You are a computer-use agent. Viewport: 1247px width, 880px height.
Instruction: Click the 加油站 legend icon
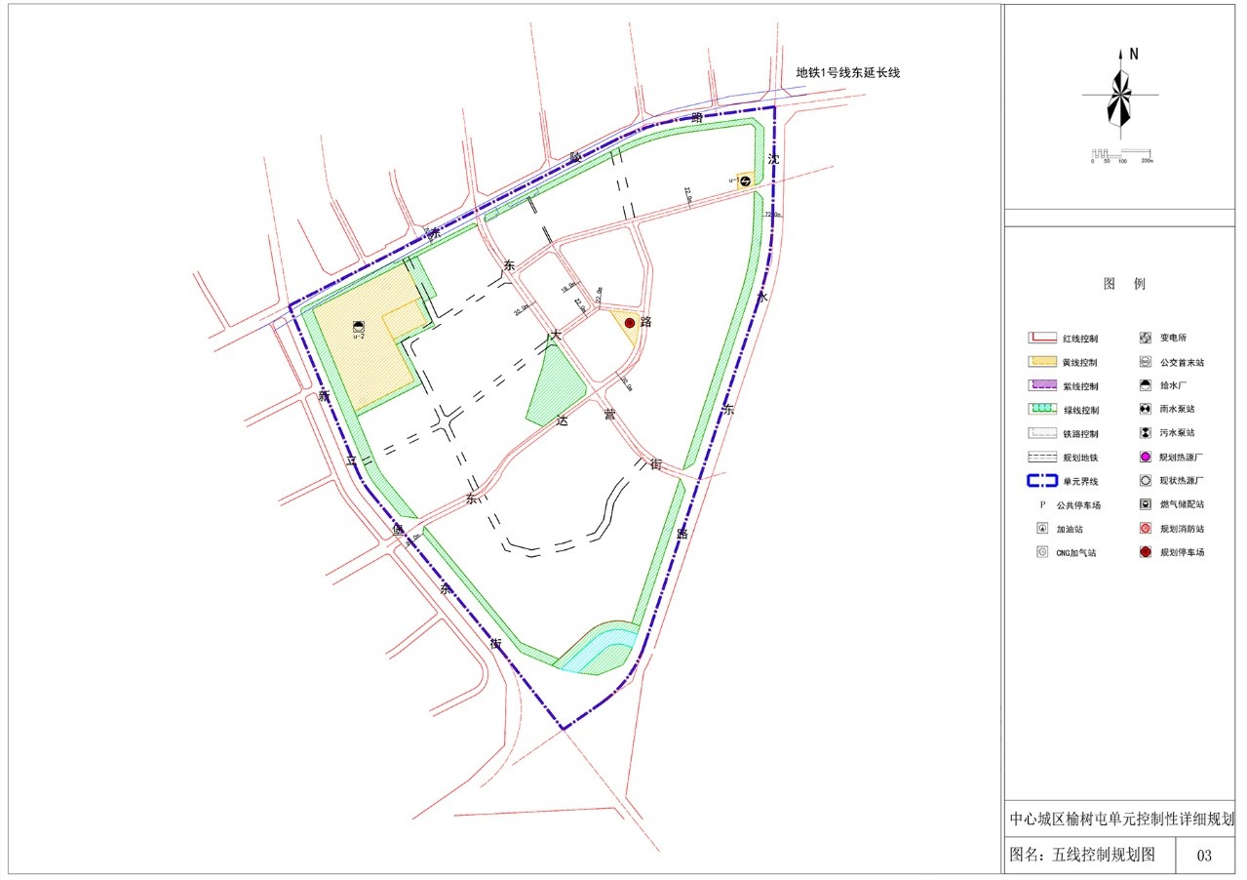(1042, 529)
